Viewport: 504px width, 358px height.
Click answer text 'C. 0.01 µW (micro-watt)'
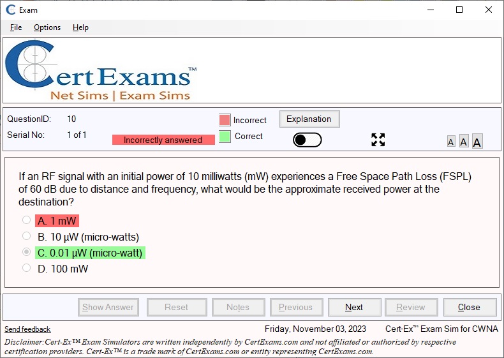point(90,253)
